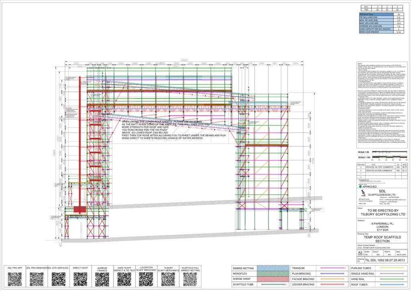The width and height of the screenshot is (411, 291).
Task: Click the blue Debris Netting legend swatch
Action: 273,268
